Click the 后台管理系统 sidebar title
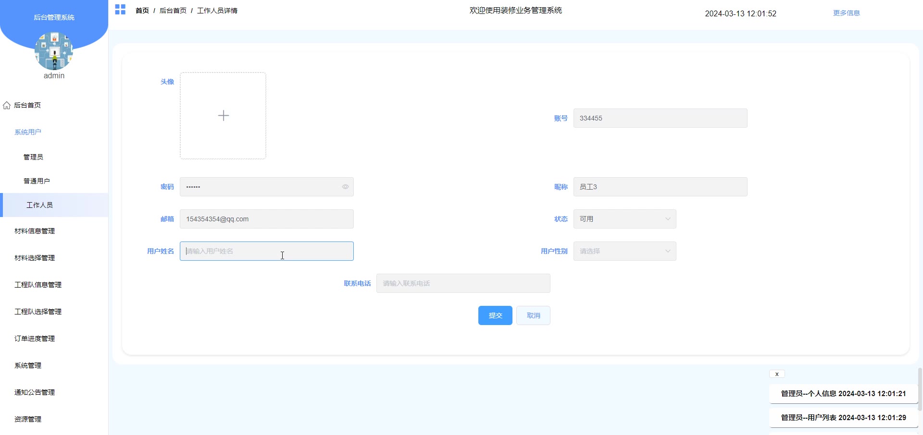The image size is (923, 435). point(54,17)
